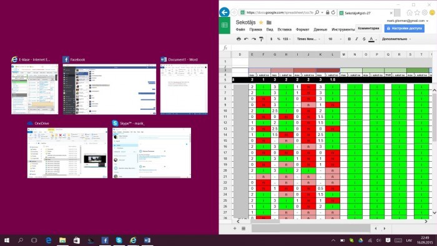437x246 pixels.
Task: Open the Action Center notification icon
Action: click(x=388, y=240)
